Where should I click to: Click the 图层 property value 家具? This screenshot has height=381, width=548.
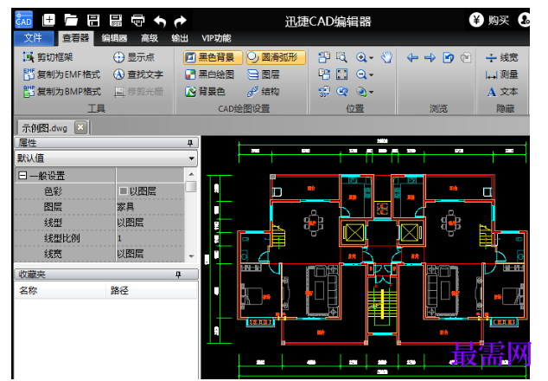pyautogui.click(x=150, y=207)
